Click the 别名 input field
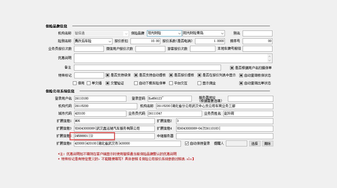This screenshot has height=188, width=337. [257, 33]
